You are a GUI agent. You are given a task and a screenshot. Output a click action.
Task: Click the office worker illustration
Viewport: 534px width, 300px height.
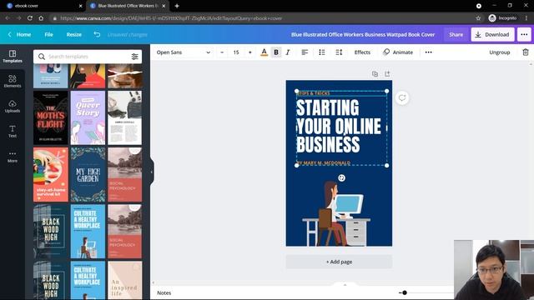pos(336,213)
